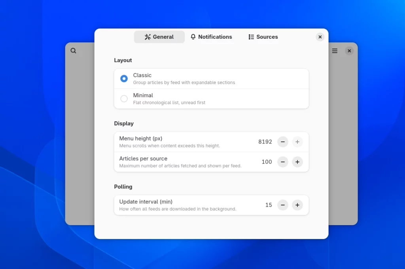This screenshot has width=405, height=269.
Task: Click the search icon in background window
Action: tap(73, 51)
